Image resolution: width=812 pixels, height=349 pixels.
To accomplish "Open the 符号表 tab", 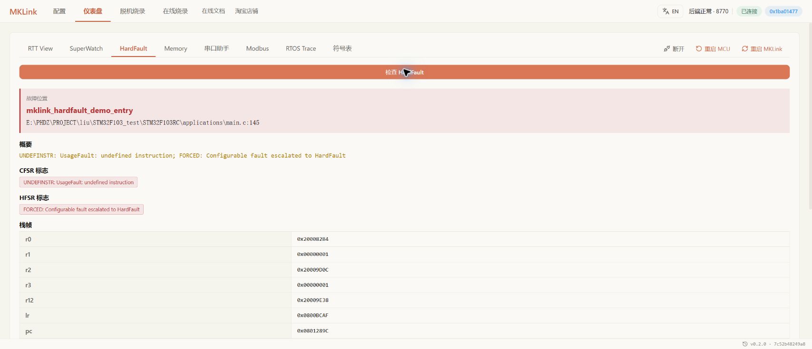I will [342, 48].
